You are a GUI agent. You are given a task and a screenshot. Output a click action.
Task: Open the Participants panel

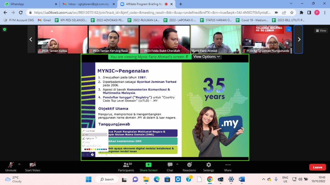pos(126,167)
